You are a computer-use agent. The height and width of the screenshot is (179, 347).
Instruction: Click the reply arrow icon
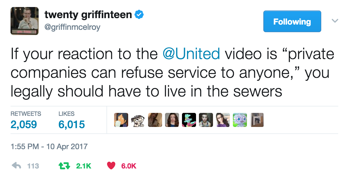point(16,166)
